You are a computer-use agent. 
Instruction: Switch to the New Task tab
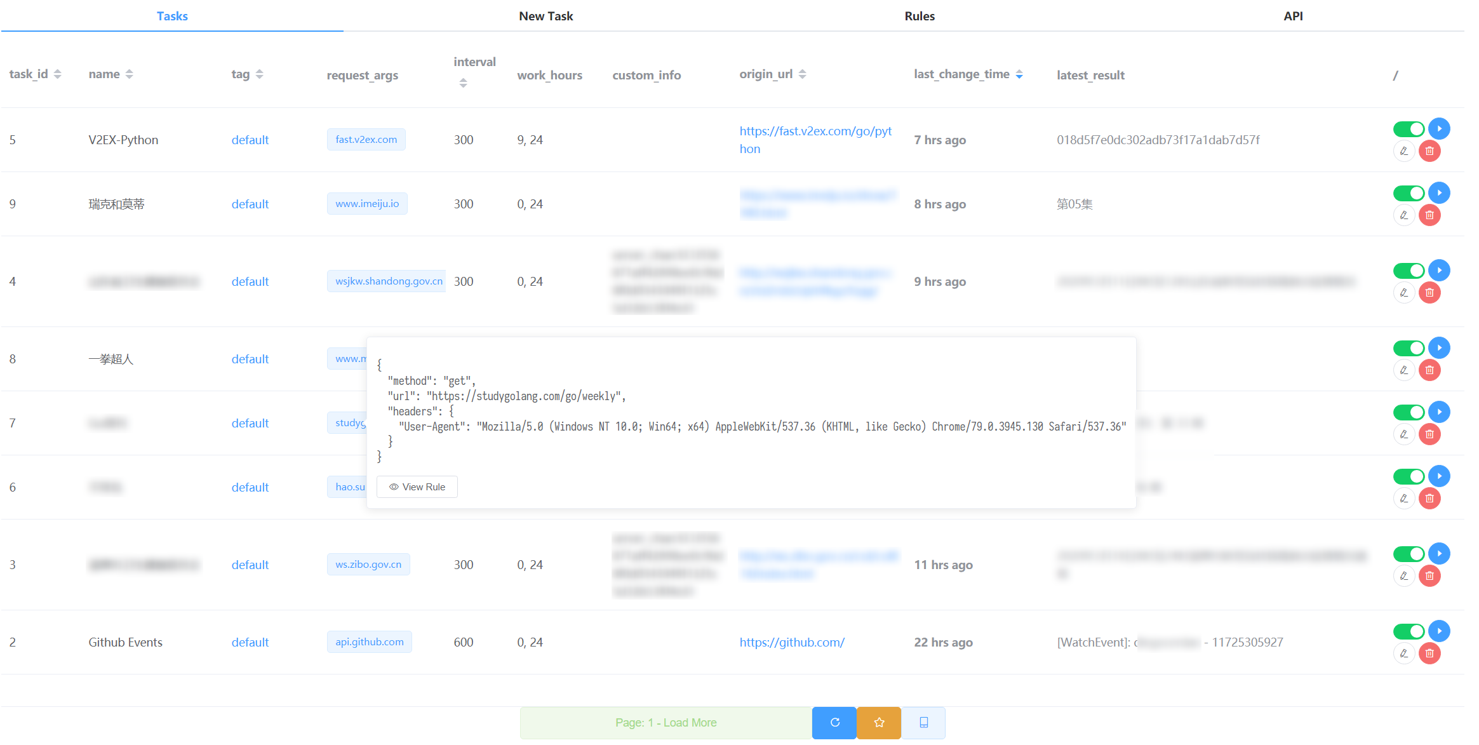545,16
